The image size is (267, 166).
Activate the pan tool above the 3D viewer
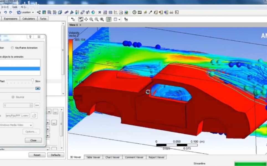(86, 19)
